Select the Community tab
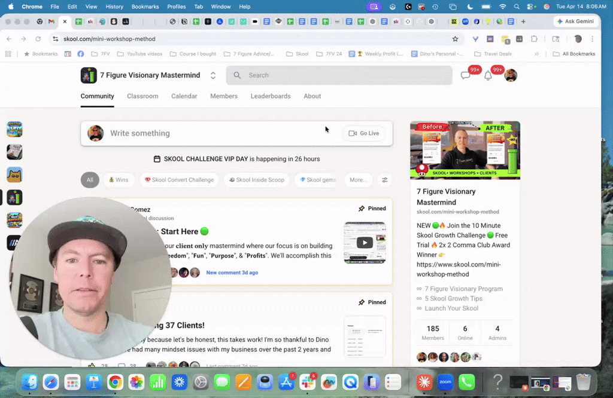The width and height of the screenshot is (613, 398). click(98, 96)
